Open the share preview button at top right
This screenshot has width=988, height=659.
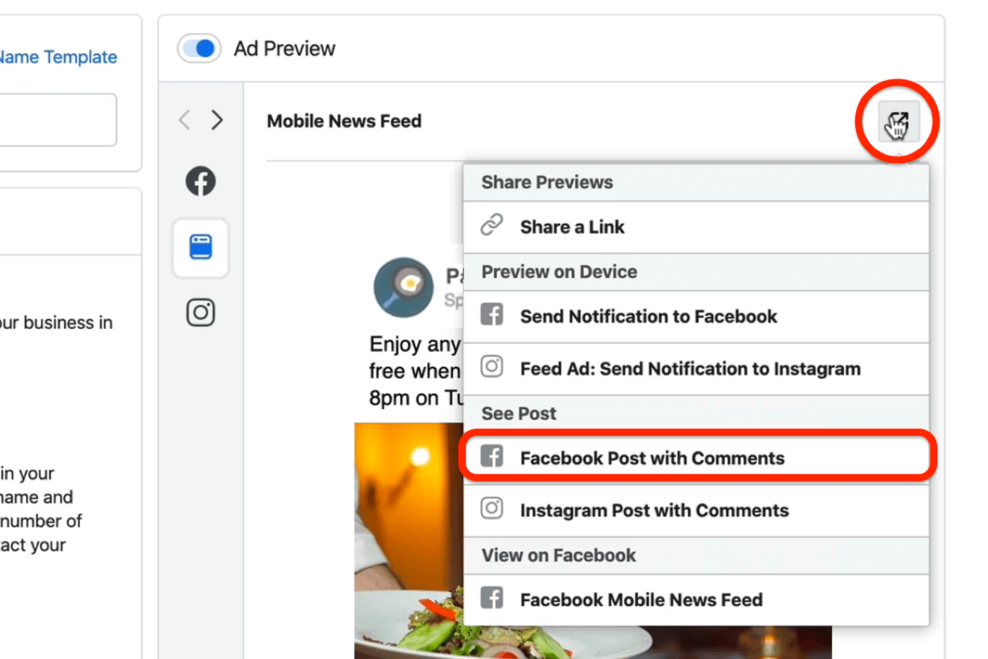click(x=898, y=121)
